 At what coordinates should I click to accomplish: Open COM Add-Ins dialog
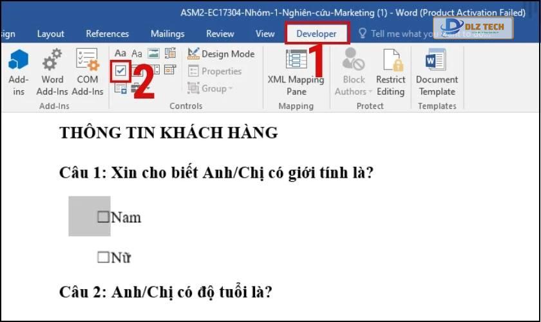click(88, 73)
